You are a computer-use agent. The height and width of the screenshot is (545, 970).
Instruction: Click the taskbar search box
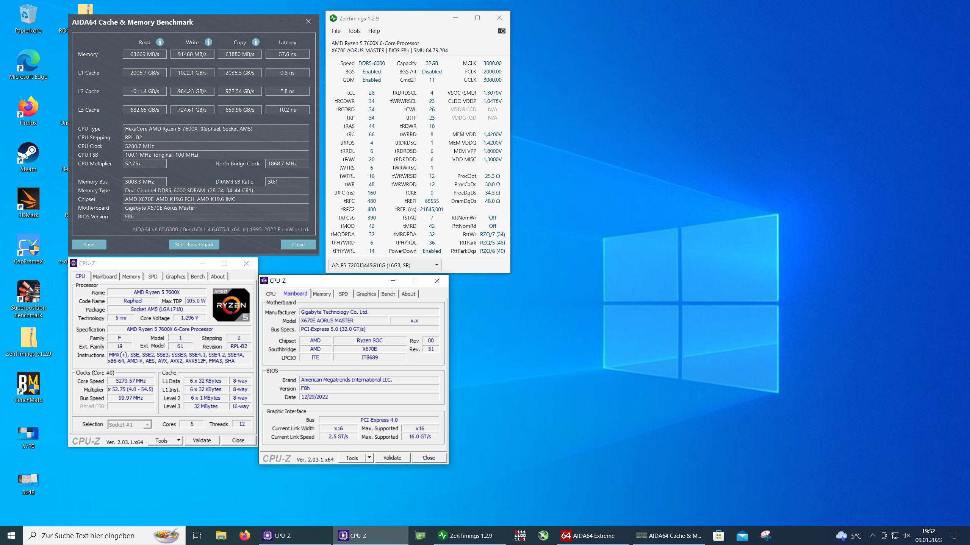point(105,536)
